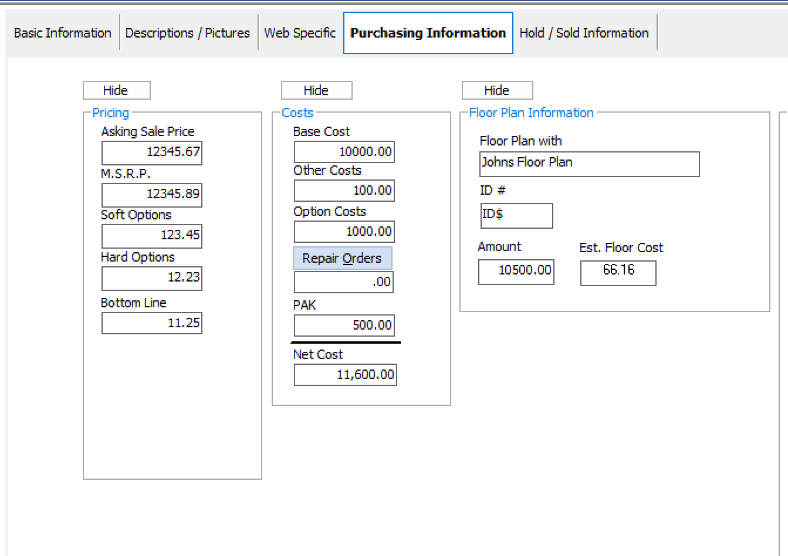Click the Hard Options field

tap(151, 279)
